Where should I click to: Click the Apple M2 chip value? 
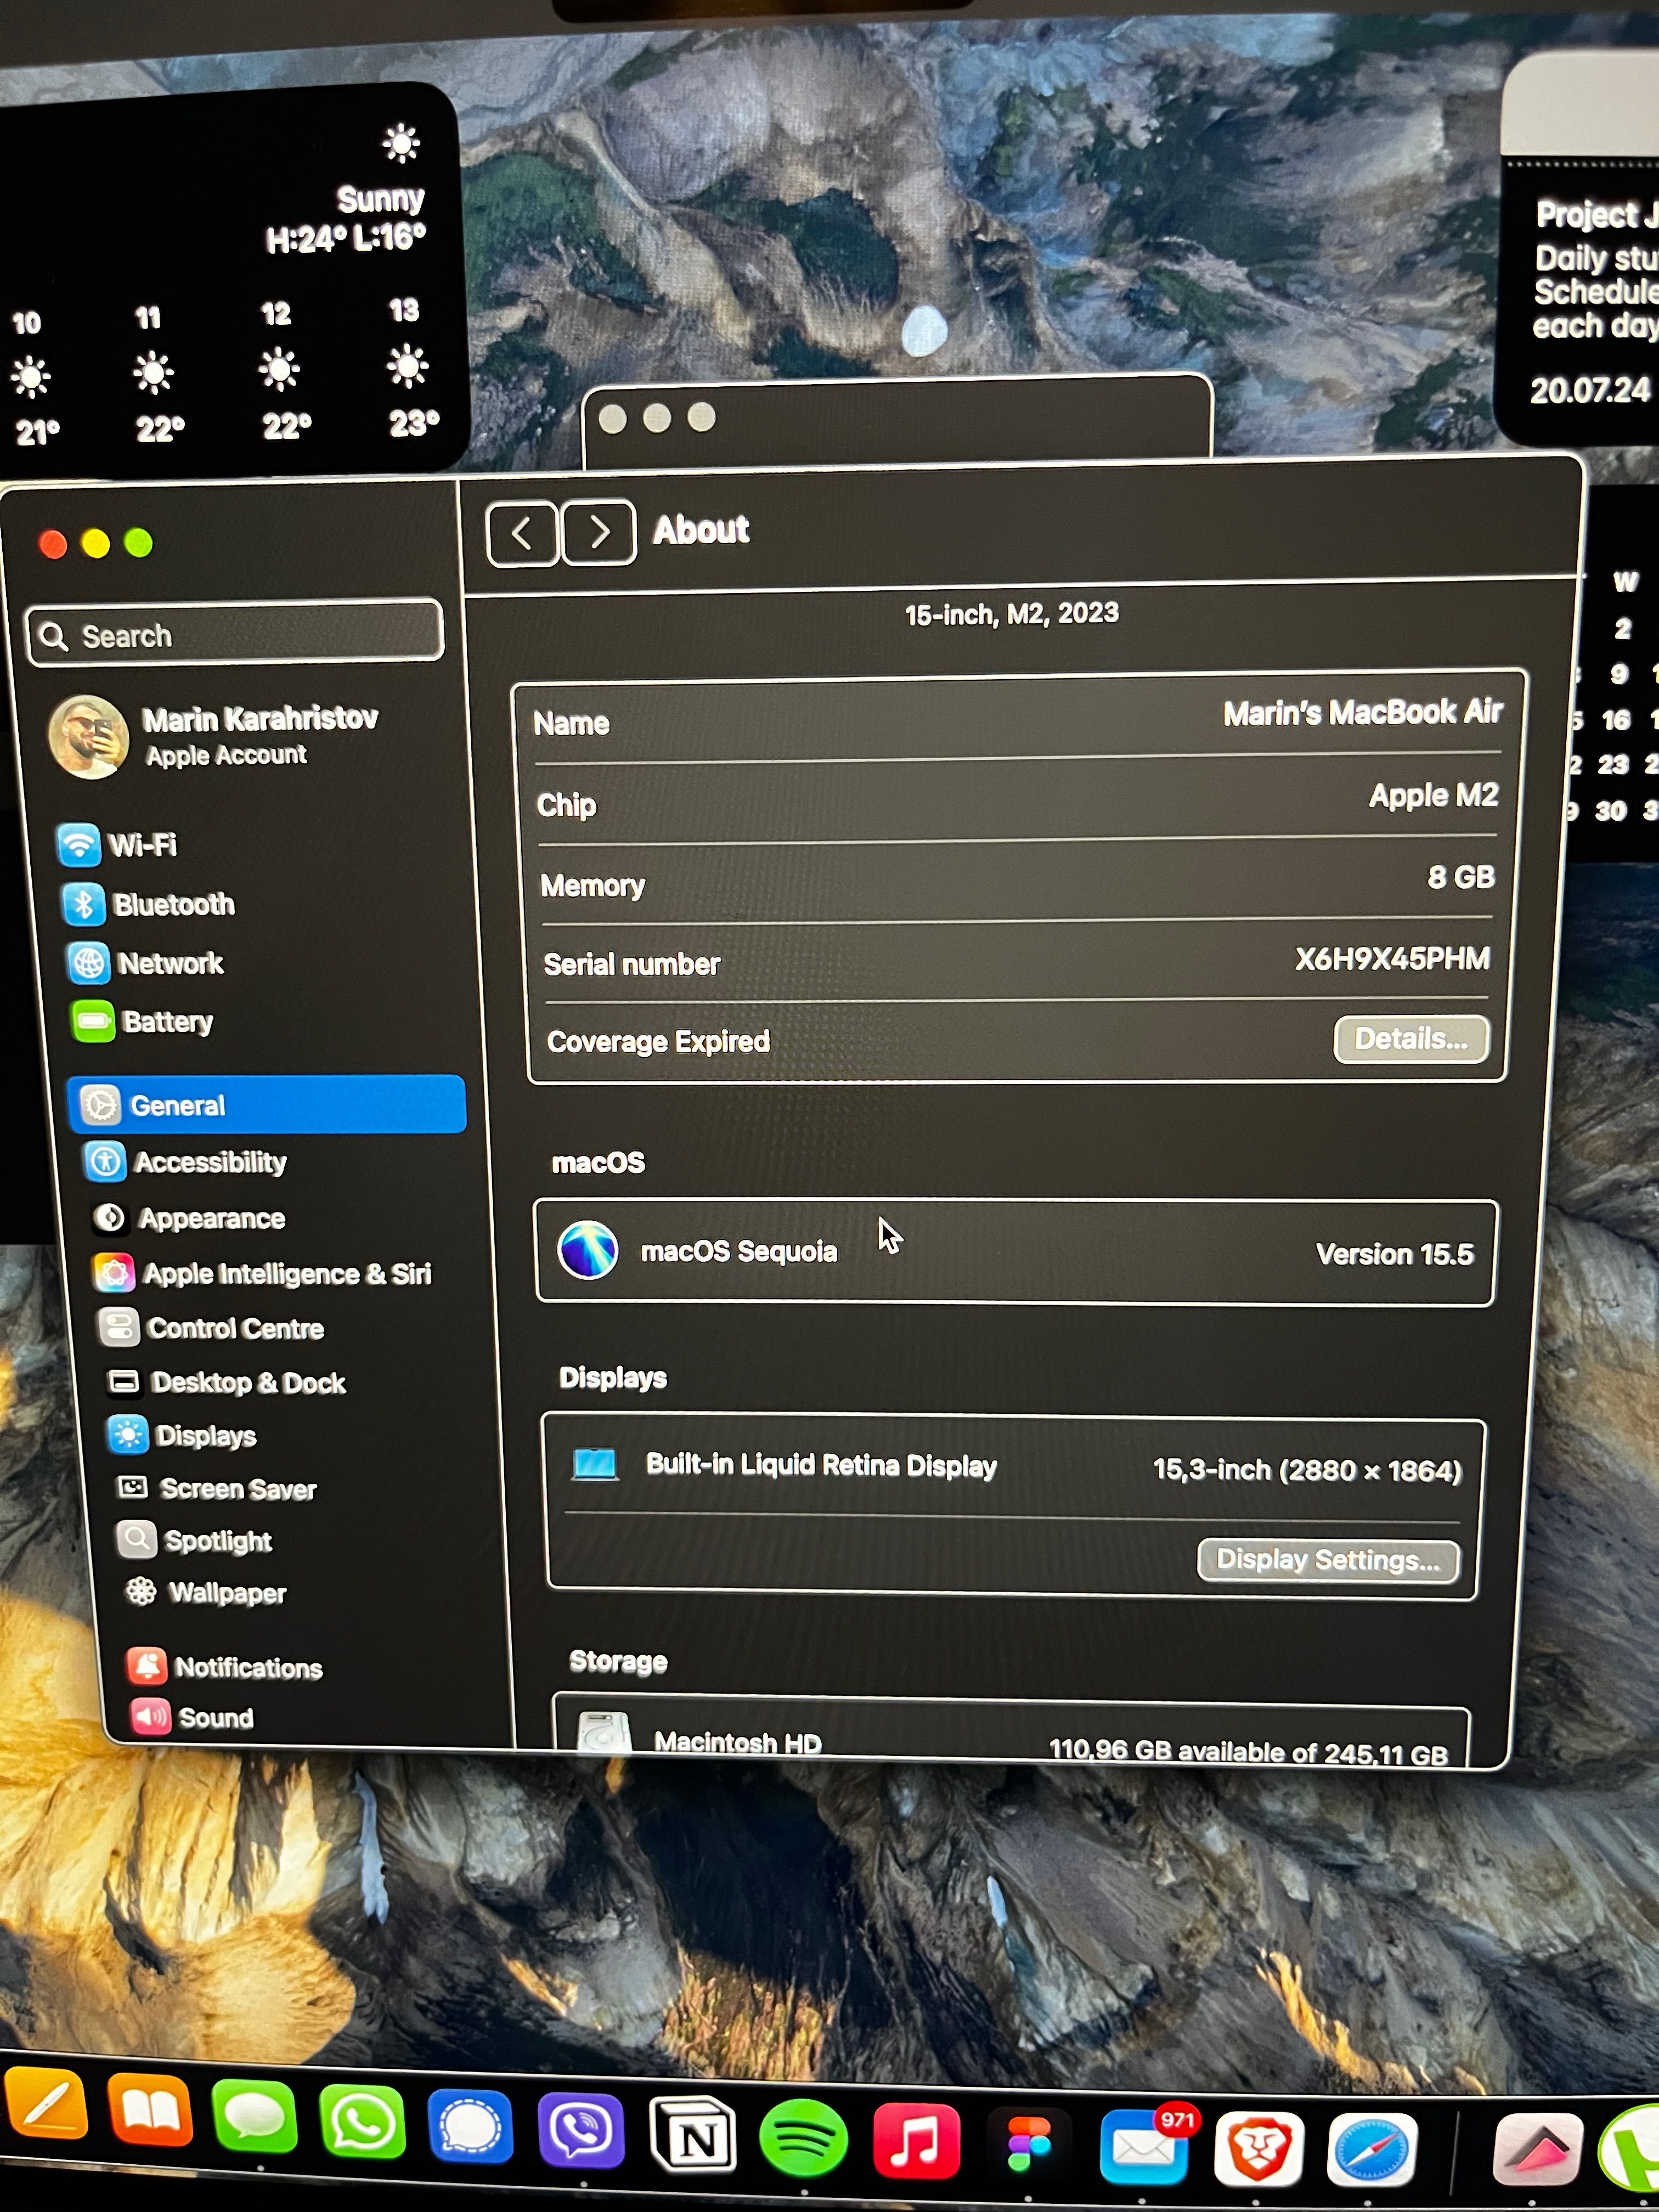[1433, 795]
